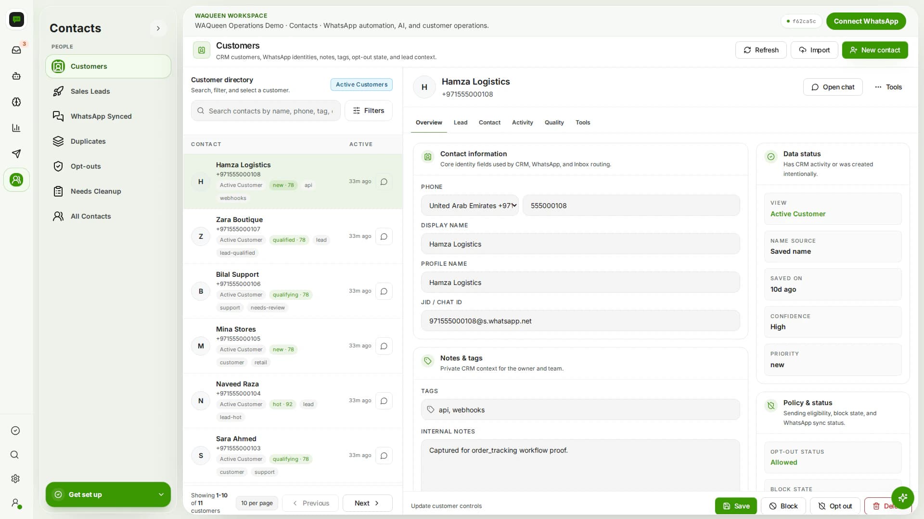Click the f62ca5c status chip
This screenshot has height=519, width=924.
[801, 21]
